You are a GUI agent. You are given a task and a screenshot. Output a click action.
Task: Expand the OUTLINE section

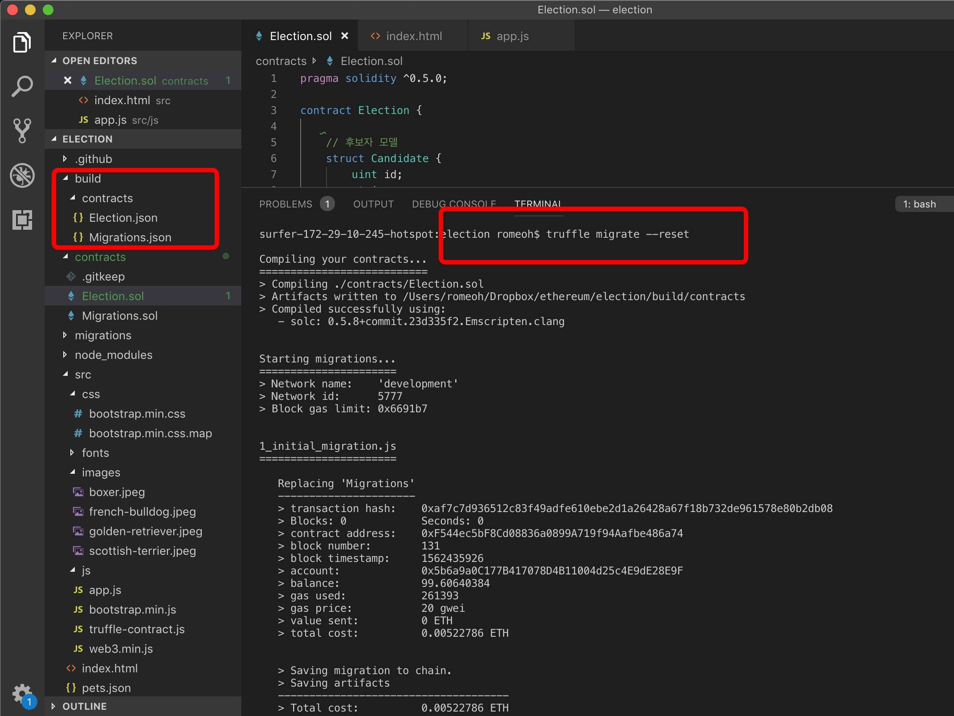coord(84,706)
